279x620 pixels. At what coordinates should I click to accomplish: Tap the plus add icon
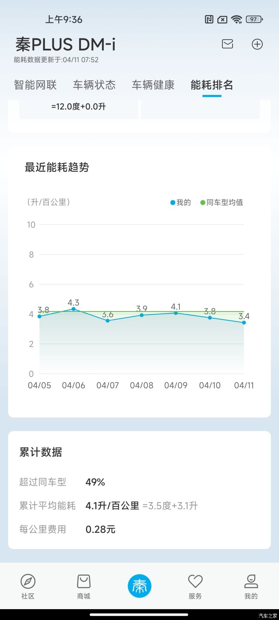(257, 44)
